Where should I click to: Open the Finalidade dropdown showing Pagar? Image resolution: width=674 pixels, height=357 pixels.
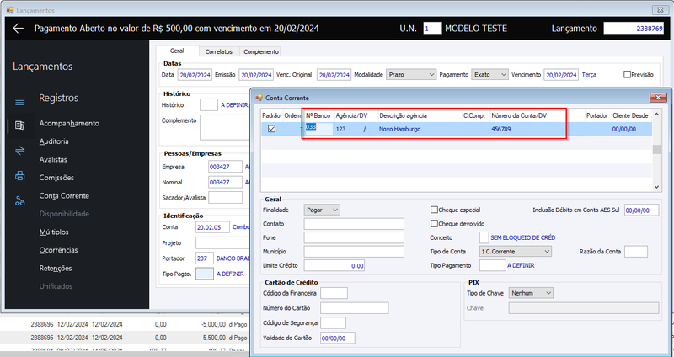pos(322,210)
